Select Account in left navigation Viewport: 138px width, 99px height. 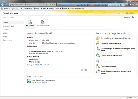tap(13, 23)
